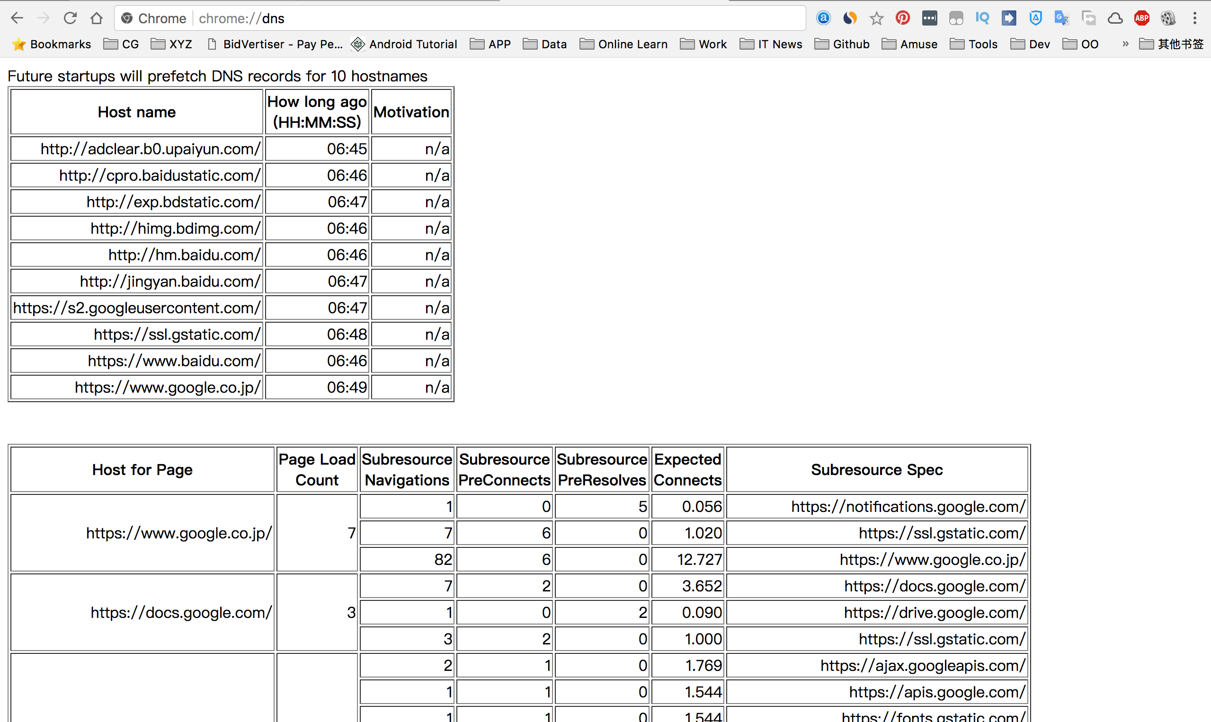Viewport: 1211px width, 722px height.
Task: Click the 06:48 time cell
Action: 317,334
